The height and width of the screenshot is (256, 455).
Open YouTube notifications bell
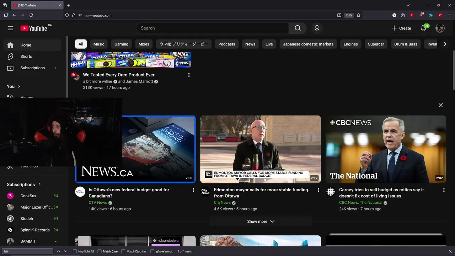[x=424, y=28]
